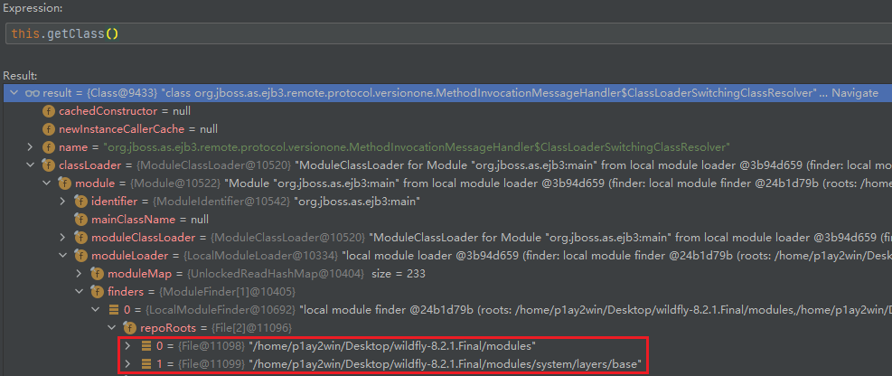892x376 pixels.
Task: Expand repoRoots element 0 File entry
Action: (x=127, y=346)
